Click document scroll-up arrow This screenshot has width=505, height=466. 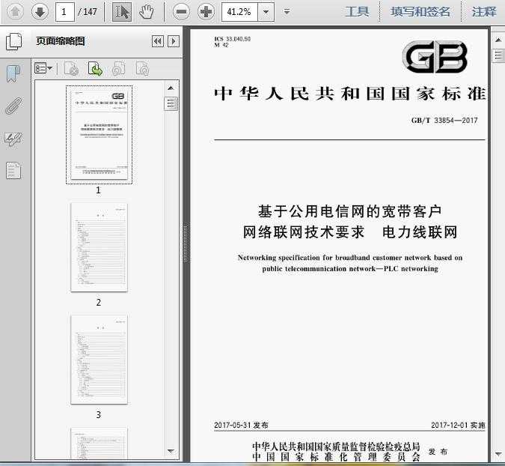[498, 40]
